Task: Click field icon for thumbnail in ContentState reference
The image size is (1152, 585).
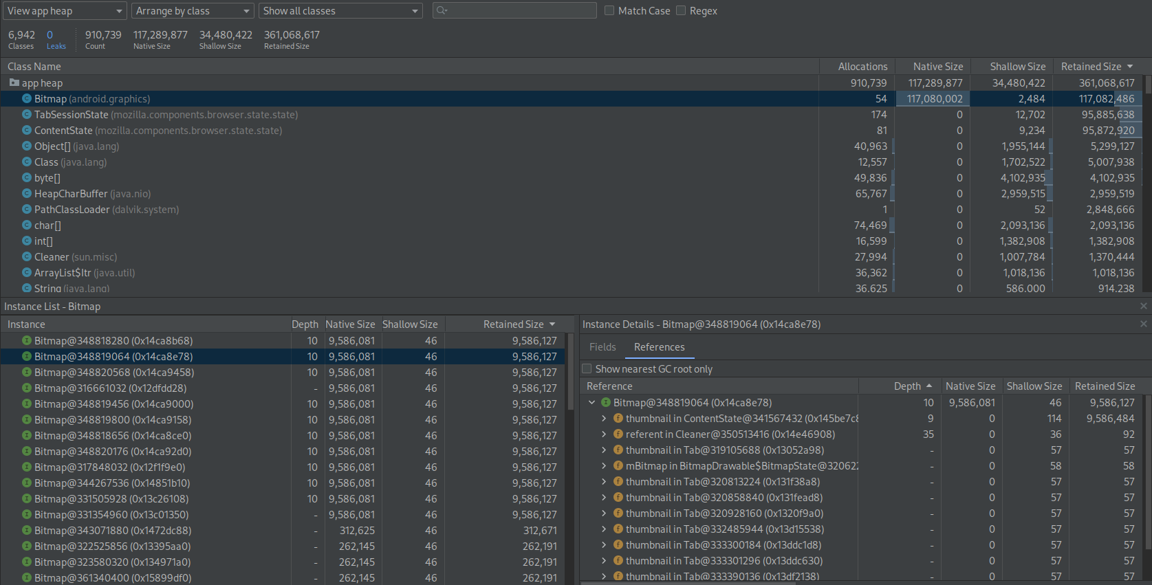Action: pos(618,418)
